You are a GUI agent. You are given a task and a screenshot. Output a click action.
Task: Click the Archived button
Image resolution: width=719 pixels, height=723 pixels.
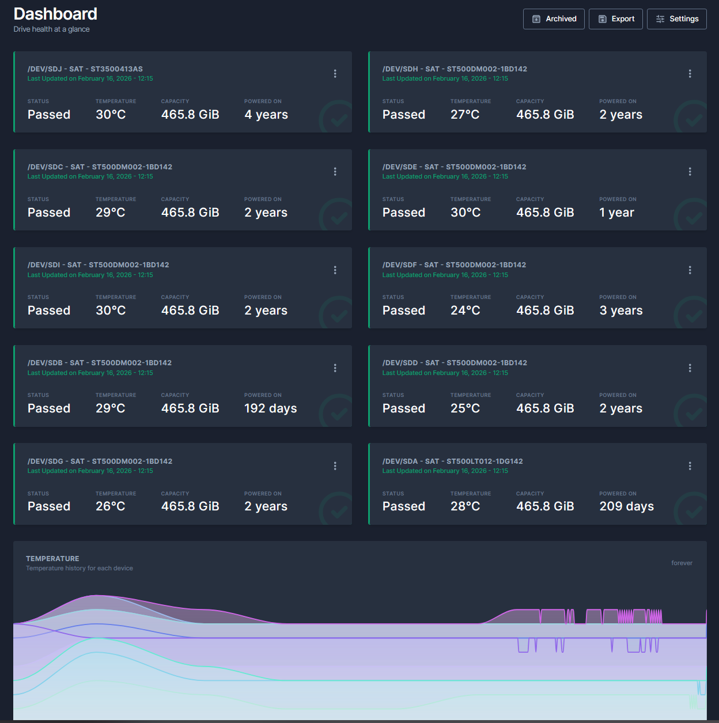point(554,19)
